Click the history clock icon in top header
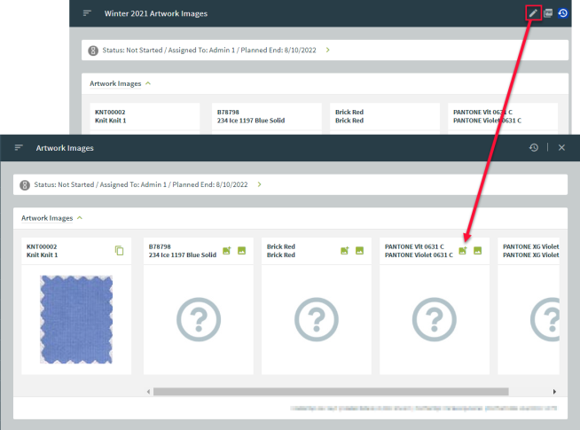 (563, 13)
